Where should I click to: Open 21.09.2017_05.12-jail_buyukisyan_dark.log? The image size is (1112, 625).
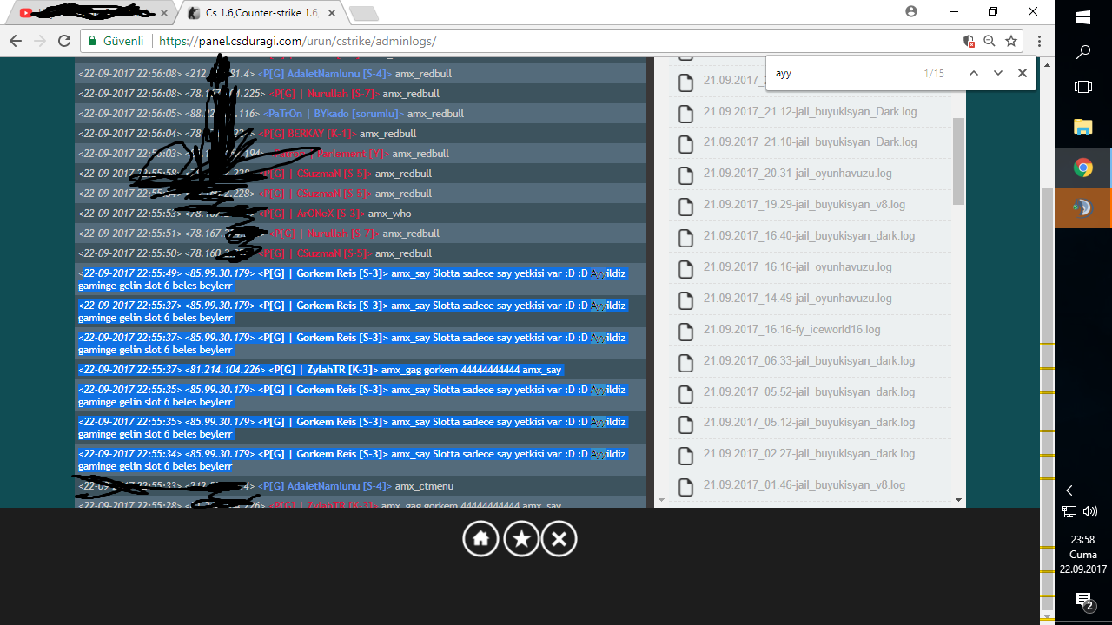pos(809,423)
